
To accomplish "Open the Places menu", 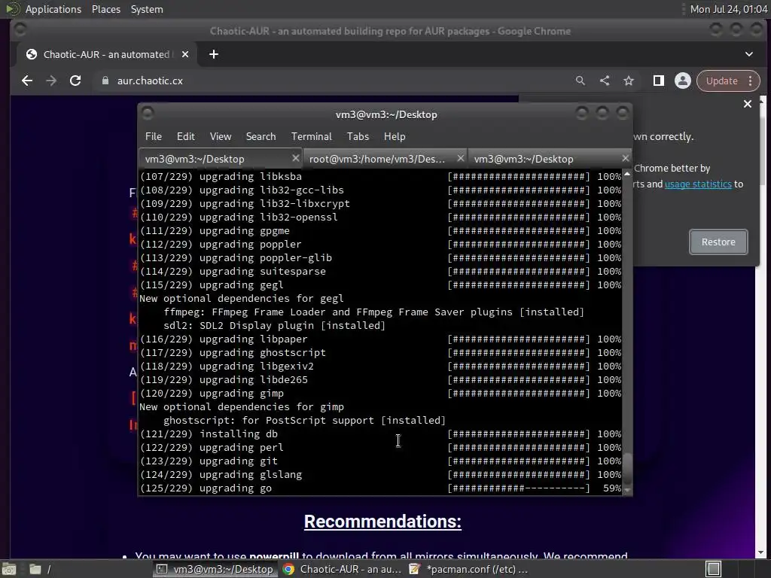I will point(105,9).
